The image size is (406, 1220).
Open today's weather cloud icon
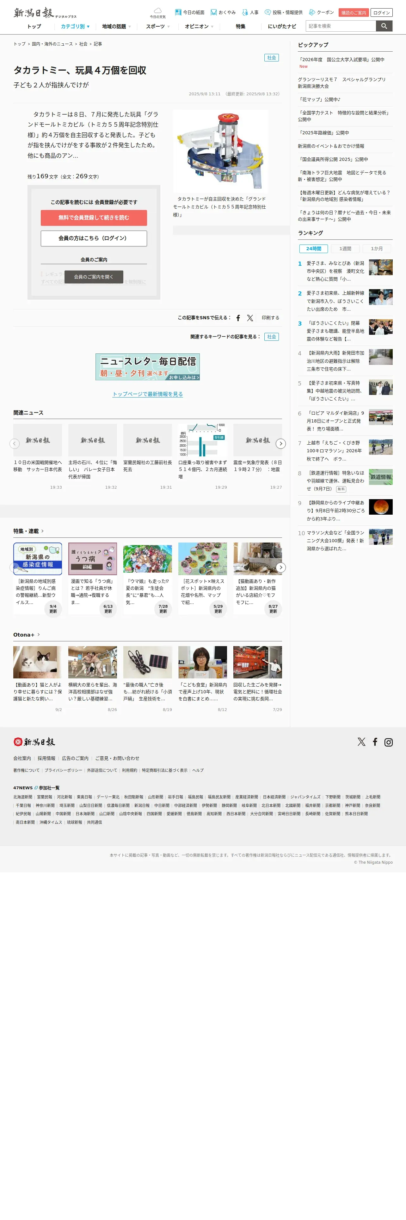point(158,13)
